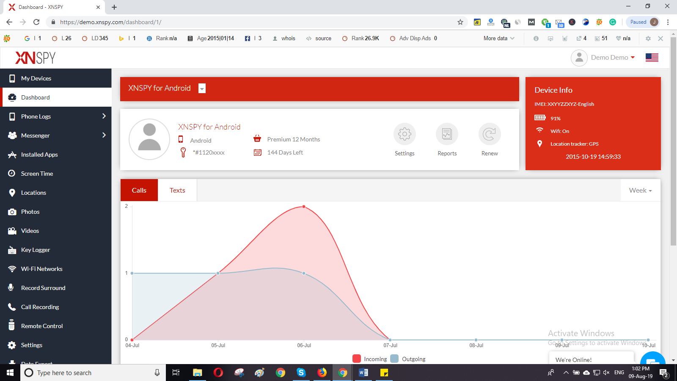
Task: Click the Call Recording phone icon
Action: pos(12,307)
